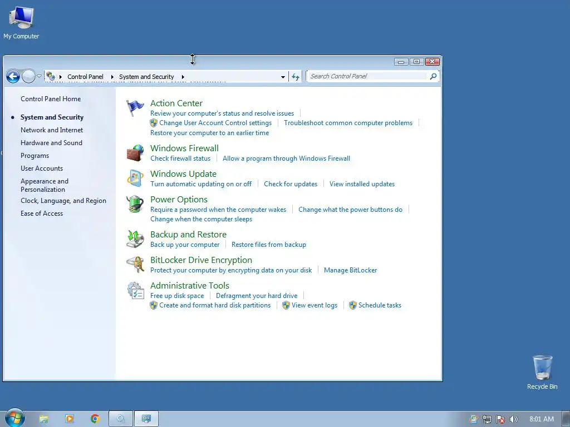Screen dimensions: 570x427
Task: Click the Windows Firewall brick wall icon
Action: pyautogui.click(x=135, y=153)
